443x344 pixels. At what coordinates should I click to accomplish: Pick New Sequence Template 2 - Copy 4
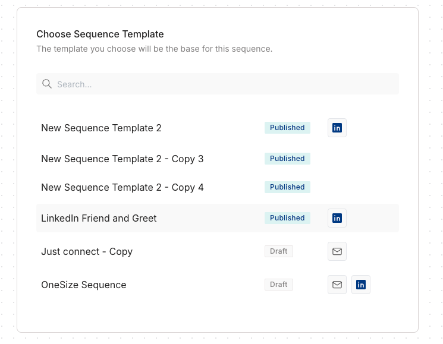(122, 187)
